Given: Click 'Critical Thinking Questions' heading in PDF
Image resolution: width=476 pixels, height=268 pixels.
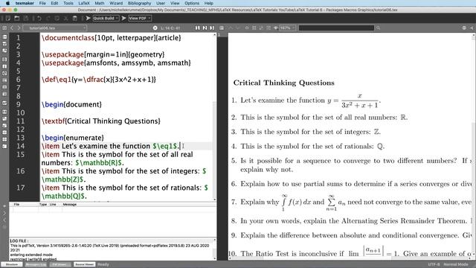Looking at the screenshot, I should pyautogui.click(x=284, y=83).
